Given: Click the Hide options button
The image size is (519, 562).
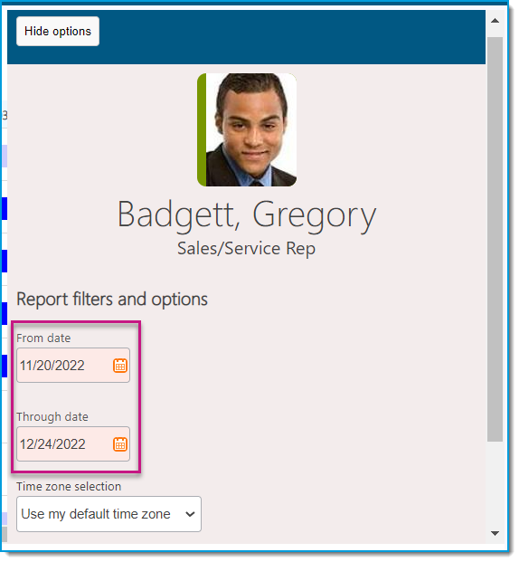Looking at the screenshot, I should tap(58, 31).
